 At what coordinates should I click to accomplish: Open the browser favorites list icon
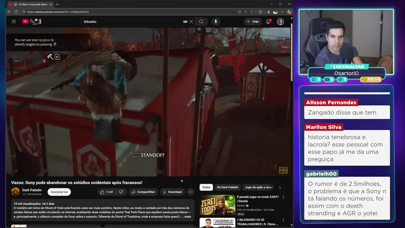(268, 12)
